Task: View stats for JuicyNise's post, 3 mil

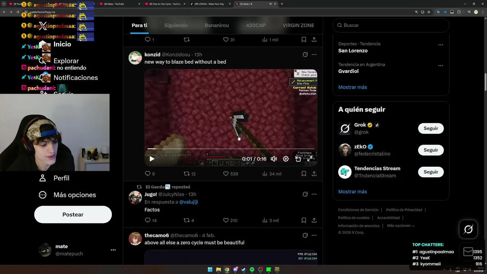Action: (271, 220)
